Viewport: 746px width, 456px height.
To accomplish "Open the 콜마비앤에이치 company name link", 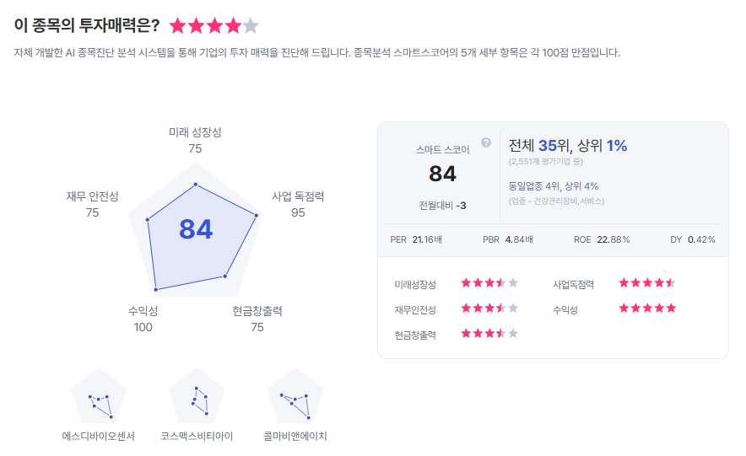I will pos(295,437).
